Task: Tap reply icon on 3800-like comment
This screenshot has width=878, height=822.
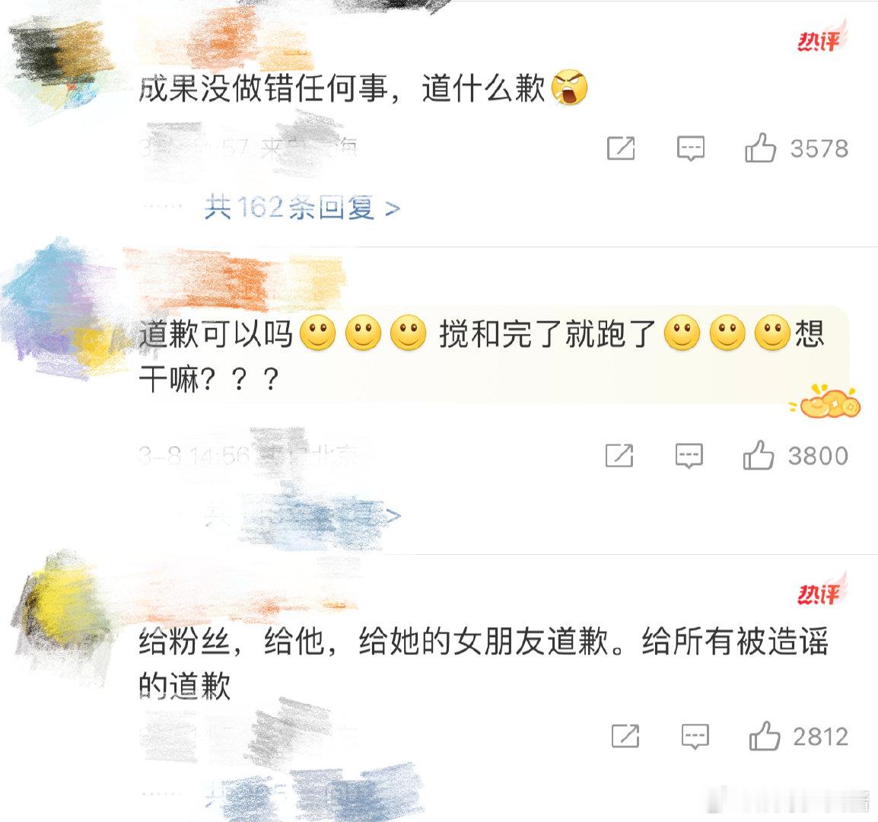Action: coord(689,456)
